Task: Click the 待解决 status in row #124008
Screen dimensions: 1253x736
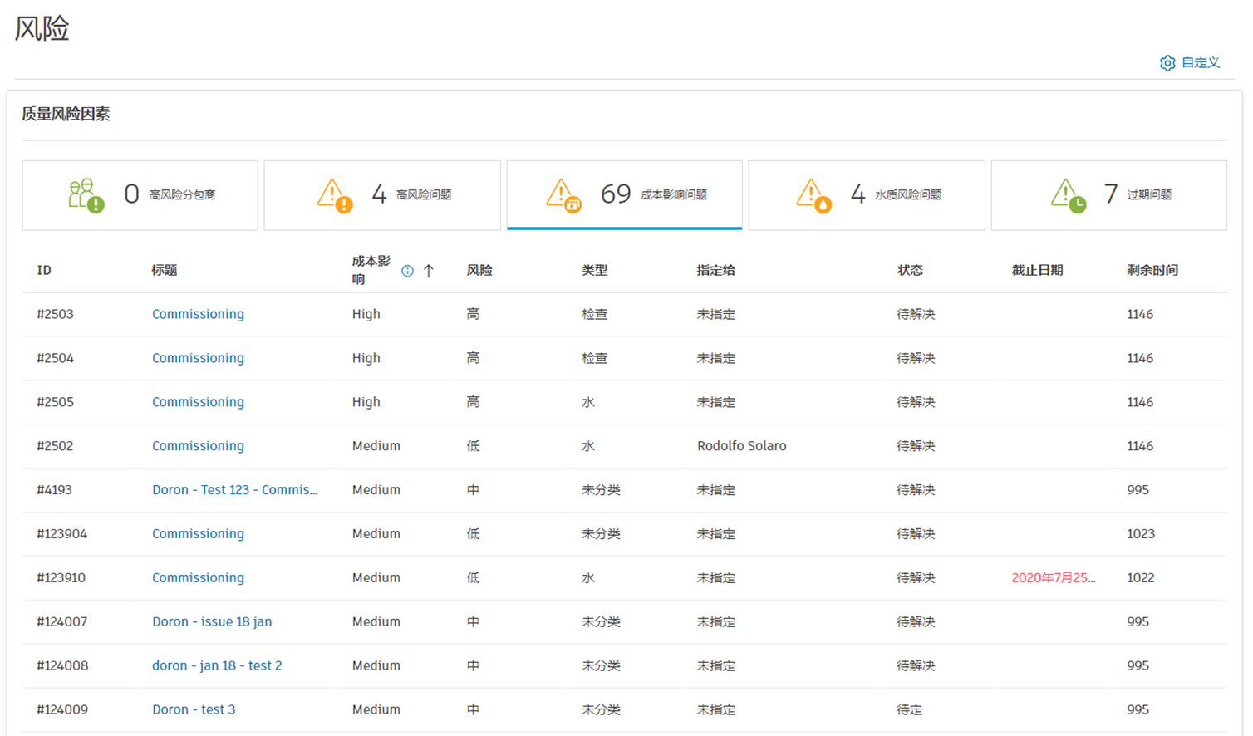Action: click(916, 666)
